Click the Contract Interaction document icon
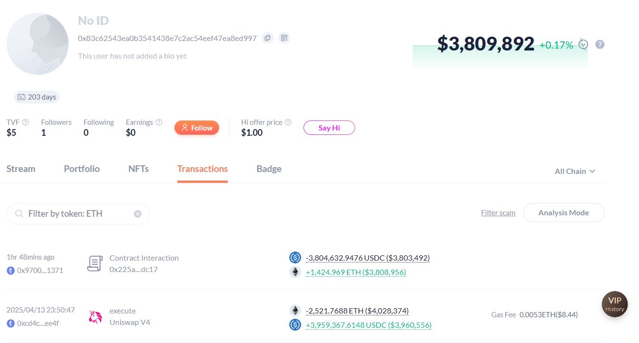 [x=94, y=263]
